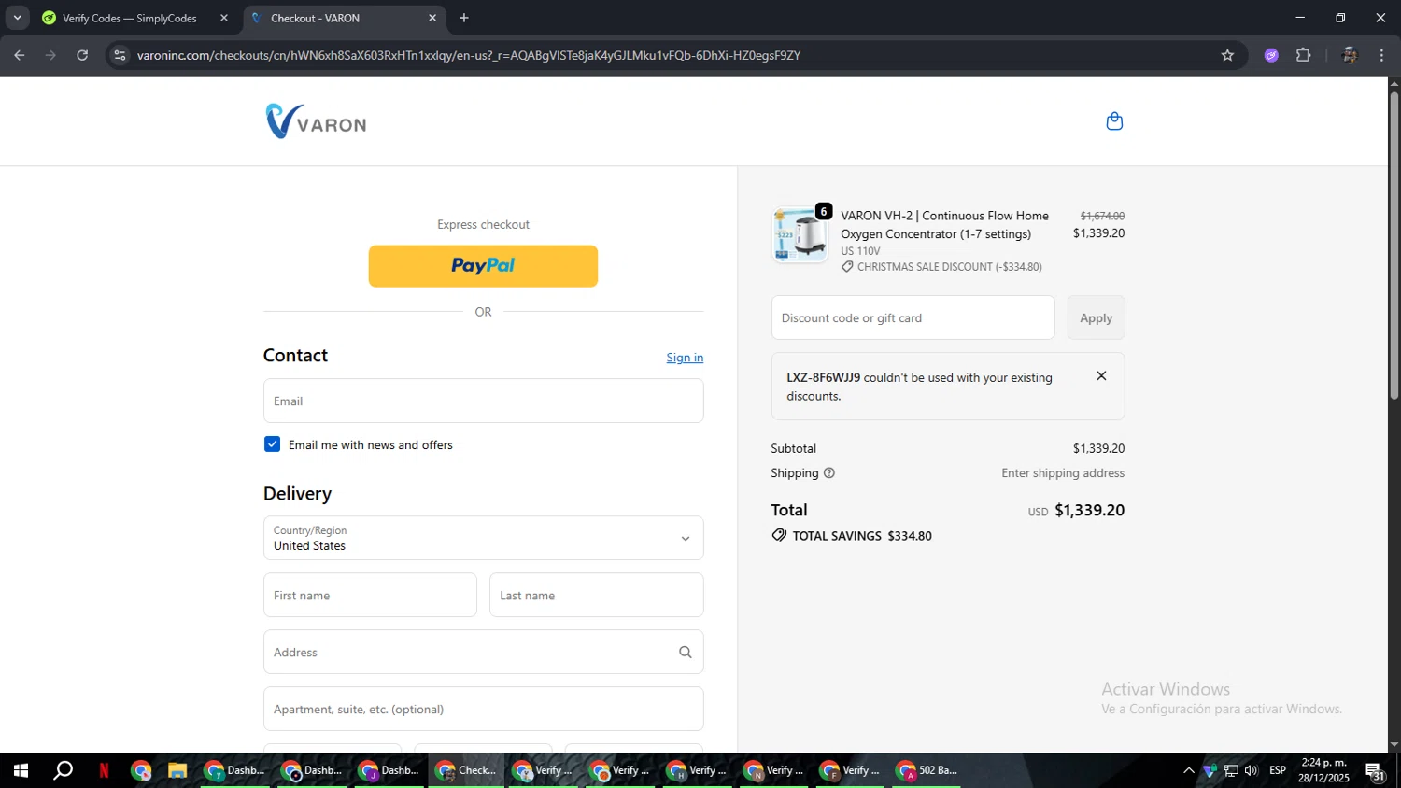1401x788 pixels.
Task: Click the oxygen concentrator product thumbnail
Action: 800,234
